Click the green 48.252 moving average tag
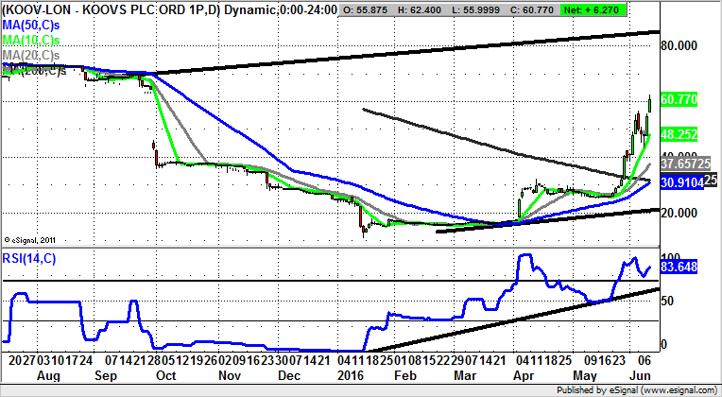The width and height of the screenshot is (722, 397). point(679,135)
